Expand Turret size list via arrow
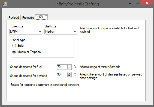The width and height of the screenshot is (154, 107). point(40,32)
